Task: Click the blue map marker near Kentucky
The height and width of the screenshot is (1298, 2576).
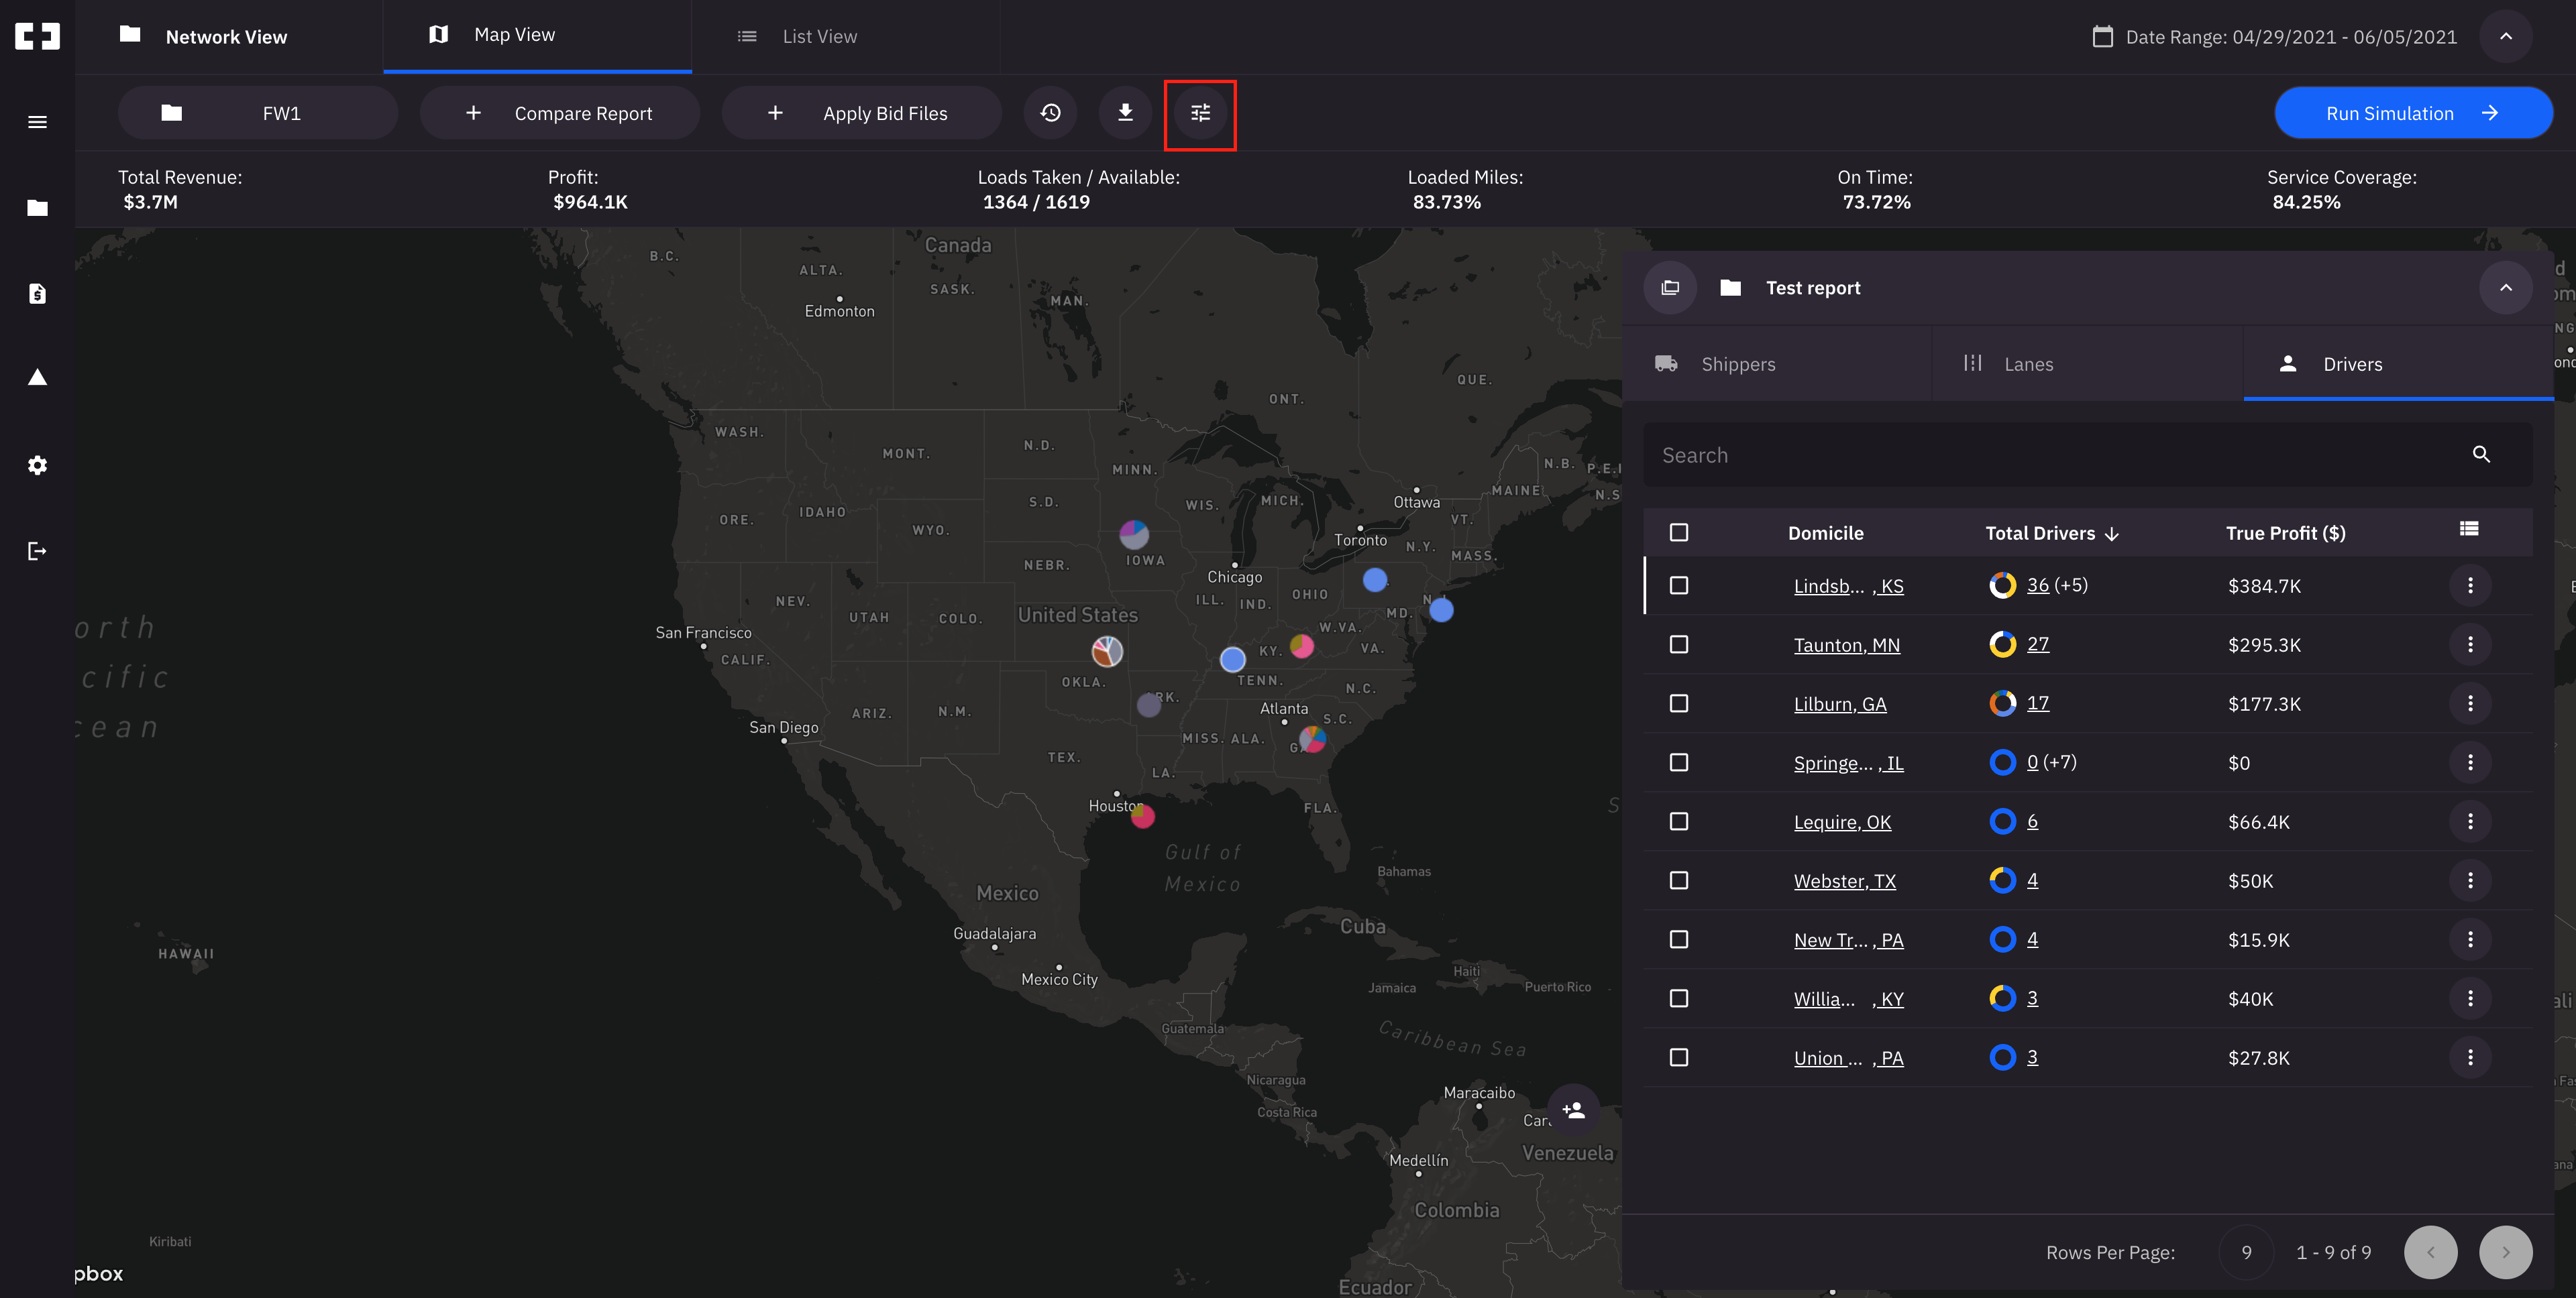Action: point(1232,660)
